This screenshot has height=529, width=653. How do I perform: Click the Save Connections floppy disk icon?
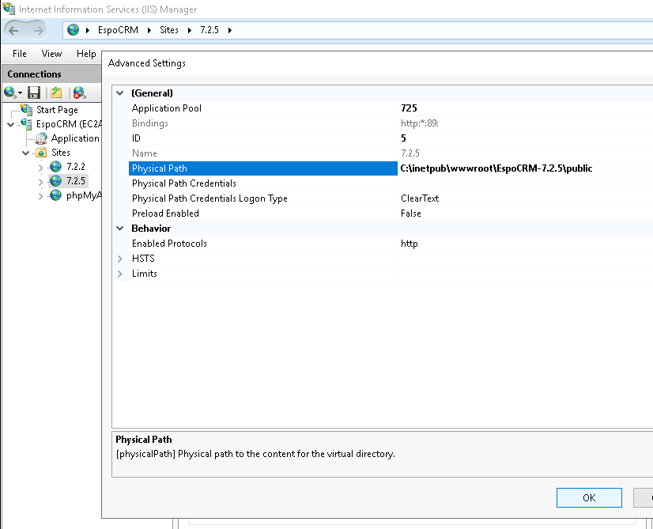[x=34, y=93]
